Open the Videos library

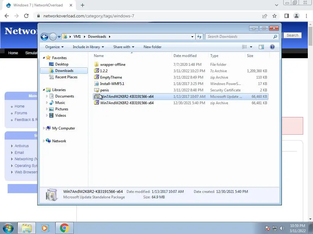(x=61, y=115)
